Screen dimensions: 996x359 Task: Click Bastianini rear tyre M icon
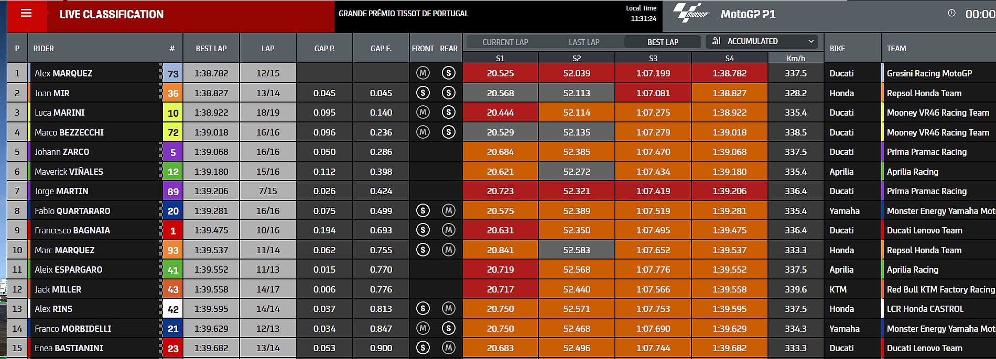click(448, 348)
